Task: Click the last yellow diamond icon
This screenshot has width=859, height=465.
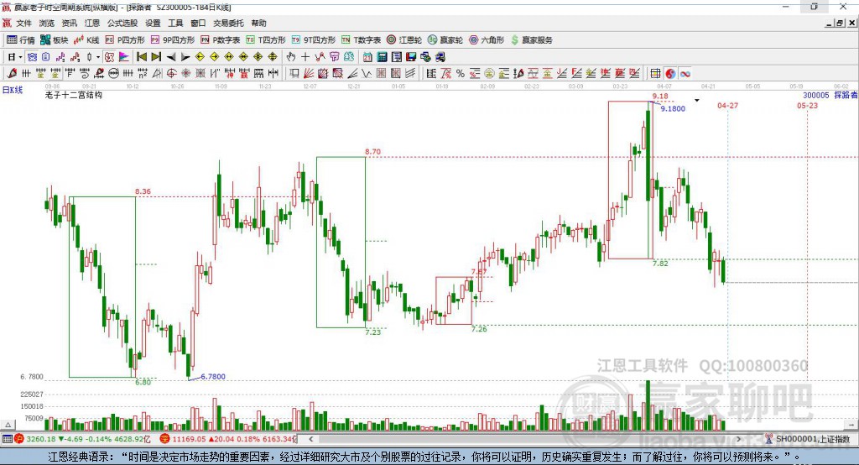Action: coord(273,57)
